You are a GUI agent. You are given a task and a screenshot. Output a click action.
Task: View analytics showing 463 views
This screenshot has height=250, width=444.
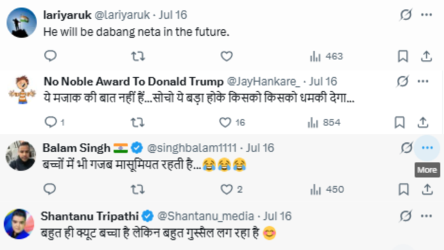[x=326, y=56]
